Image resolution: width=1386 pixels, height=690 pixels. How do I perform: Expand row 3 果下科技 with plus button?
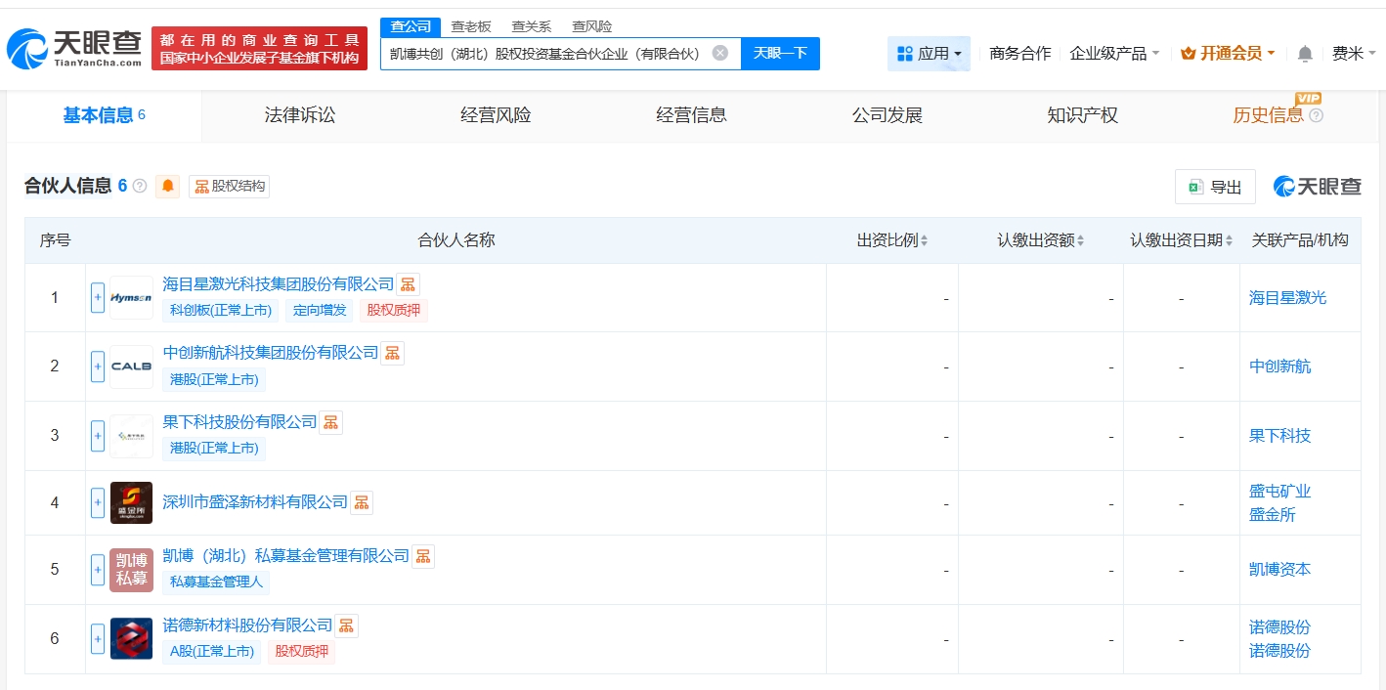[x=98, y=436]
